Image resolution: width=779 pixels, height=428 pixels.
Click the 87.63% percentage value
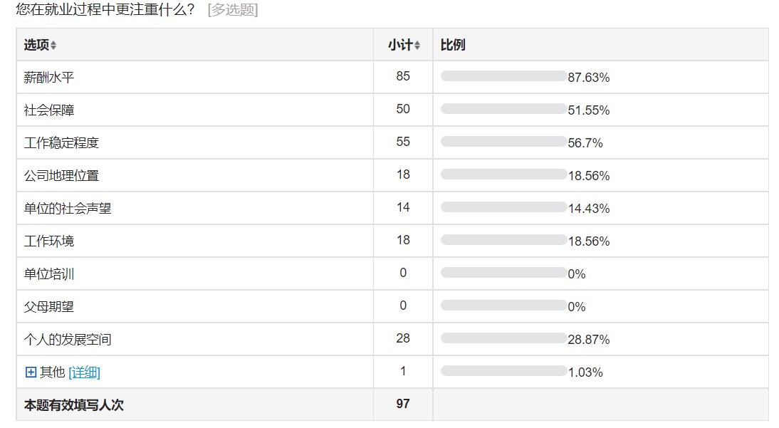tap(589, 78)
